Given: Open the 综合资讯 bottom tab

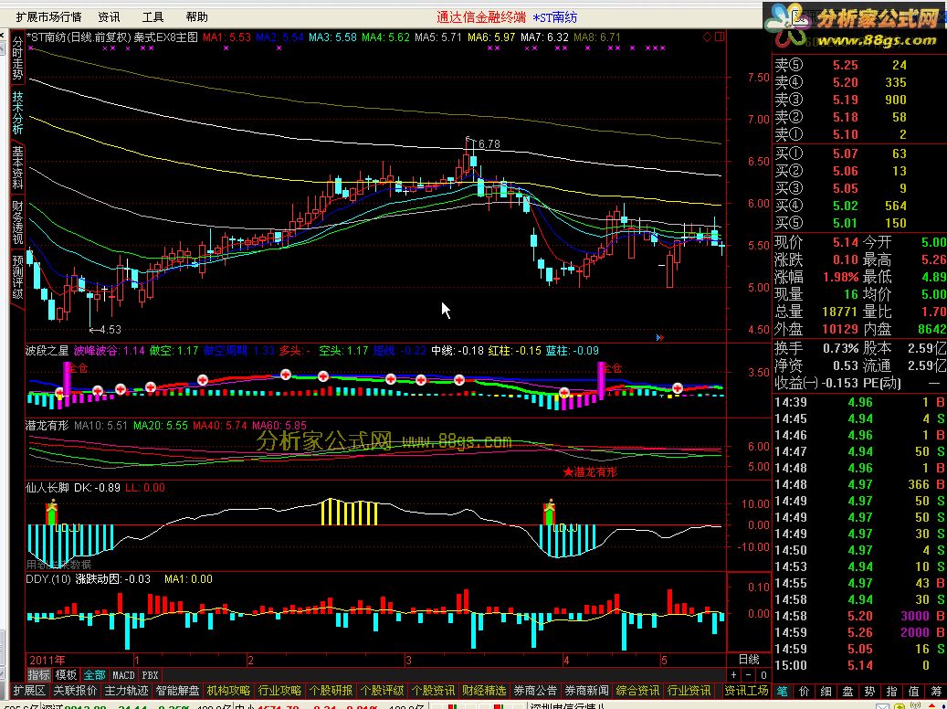Looking at the screenshot, I should click(637, 691).
